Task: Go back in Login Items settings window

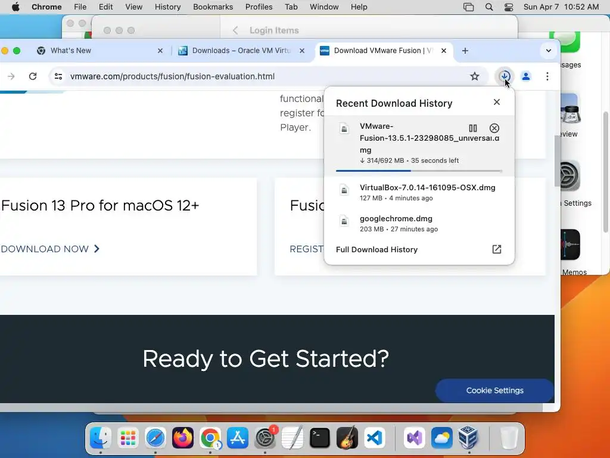Action: (235, 30)
